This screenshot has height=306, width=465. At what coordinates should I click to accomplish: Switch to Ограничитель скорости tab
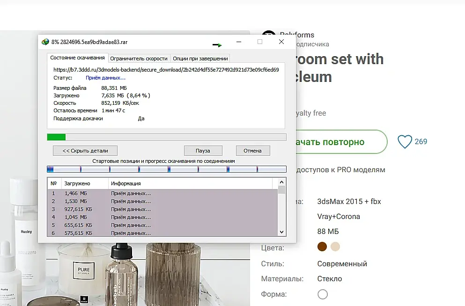(138, 58)
